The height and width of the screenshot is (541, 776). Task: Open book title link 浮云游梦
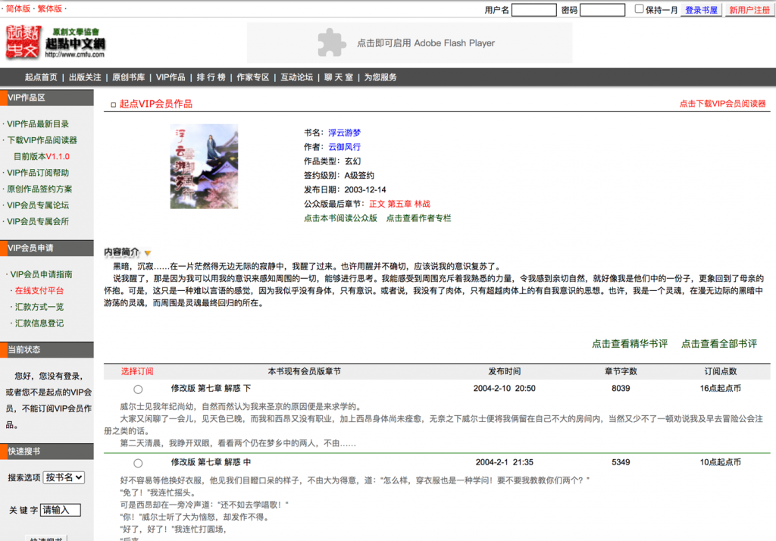[345, 133]
